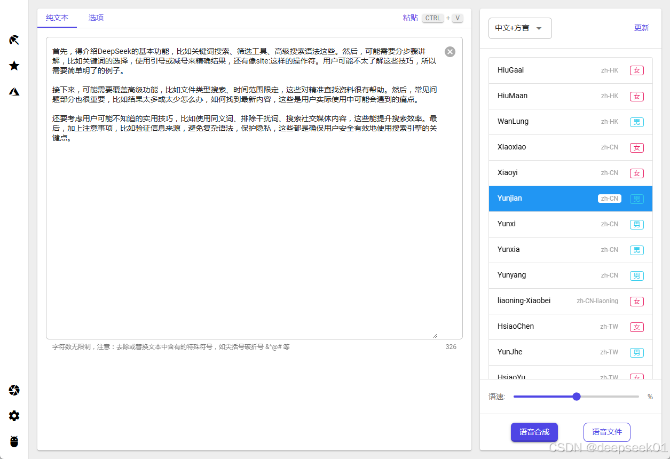Click the 语速 speed slider handle
This screenshot has height=459, width=670.
577,397
